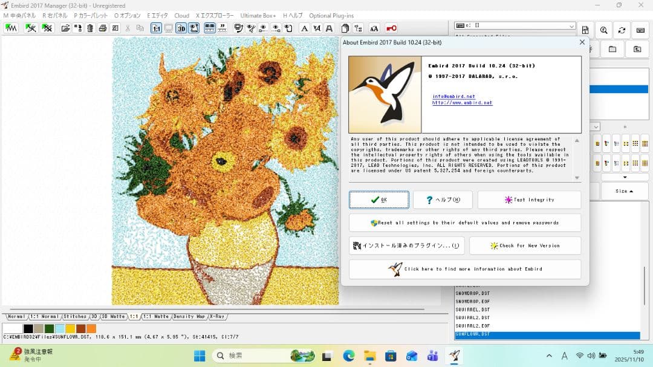
Task: Open the drive selection combo box
Action: pyautogui.click(x=515, y=25)
